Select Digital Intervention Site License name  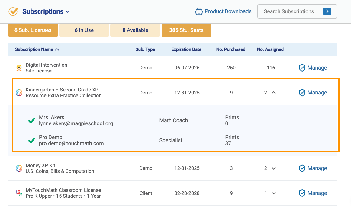46,68
